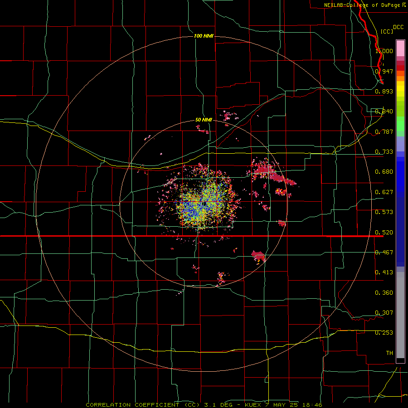Screen dimensions: 408x408
Task: Pick the light pink color bar segment
Action: click(x=400, y=49)
